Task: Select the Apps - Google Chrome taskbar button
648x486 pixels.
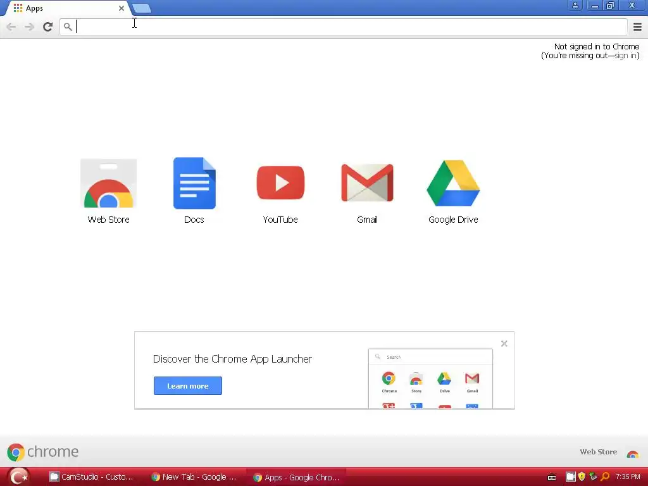Action: (296, 477)
